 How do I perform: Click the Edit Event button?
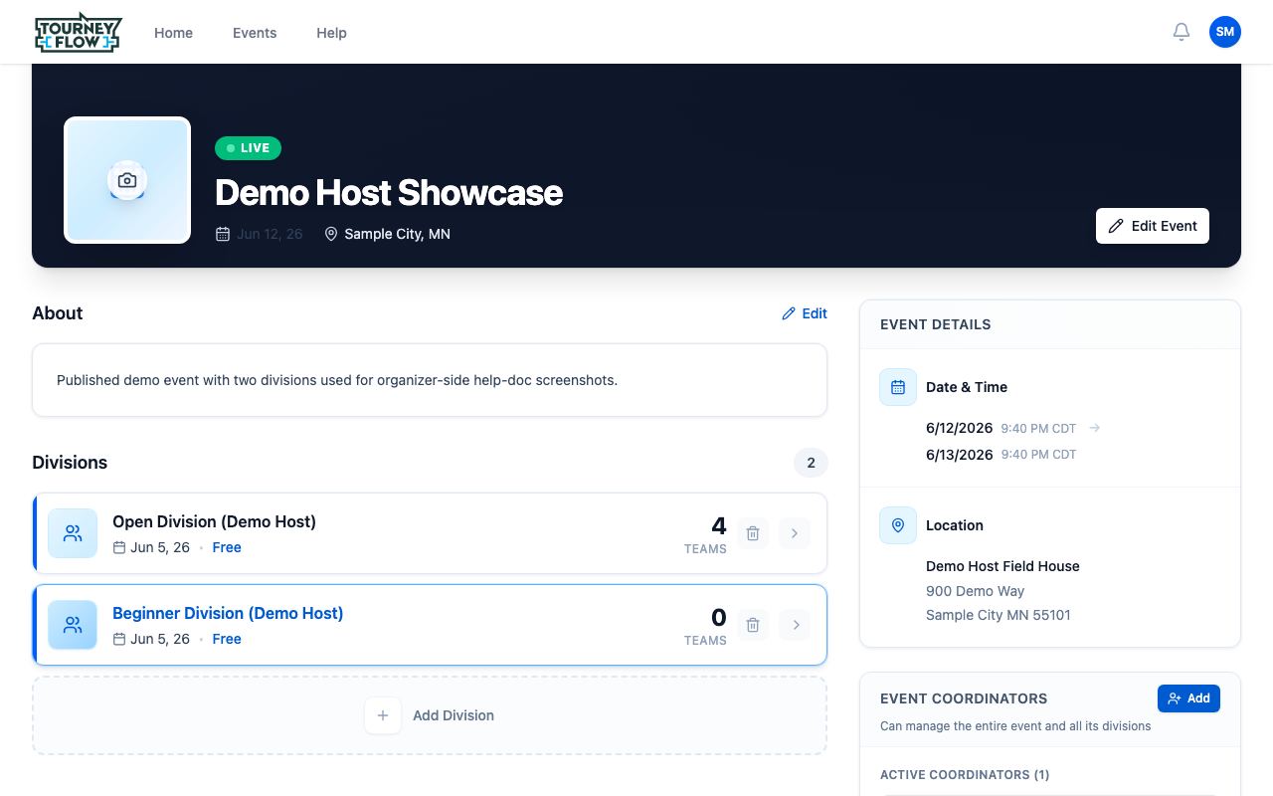click(1153, 226)
